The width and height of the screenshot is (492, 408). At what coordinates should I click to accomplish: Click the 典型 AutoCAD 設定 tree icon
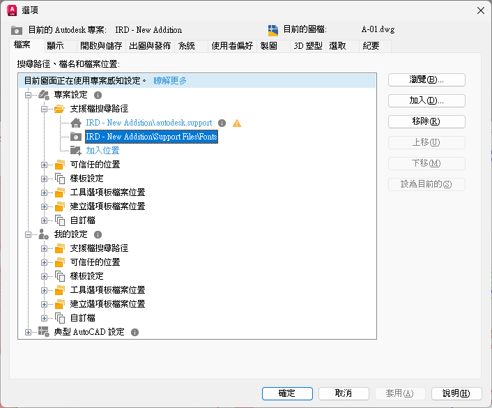coord(44,332)
